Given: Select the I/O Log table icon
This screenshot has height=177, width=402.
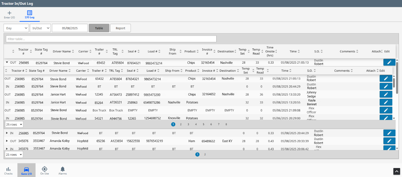Looking at the screenshot, I should point(30,13).
